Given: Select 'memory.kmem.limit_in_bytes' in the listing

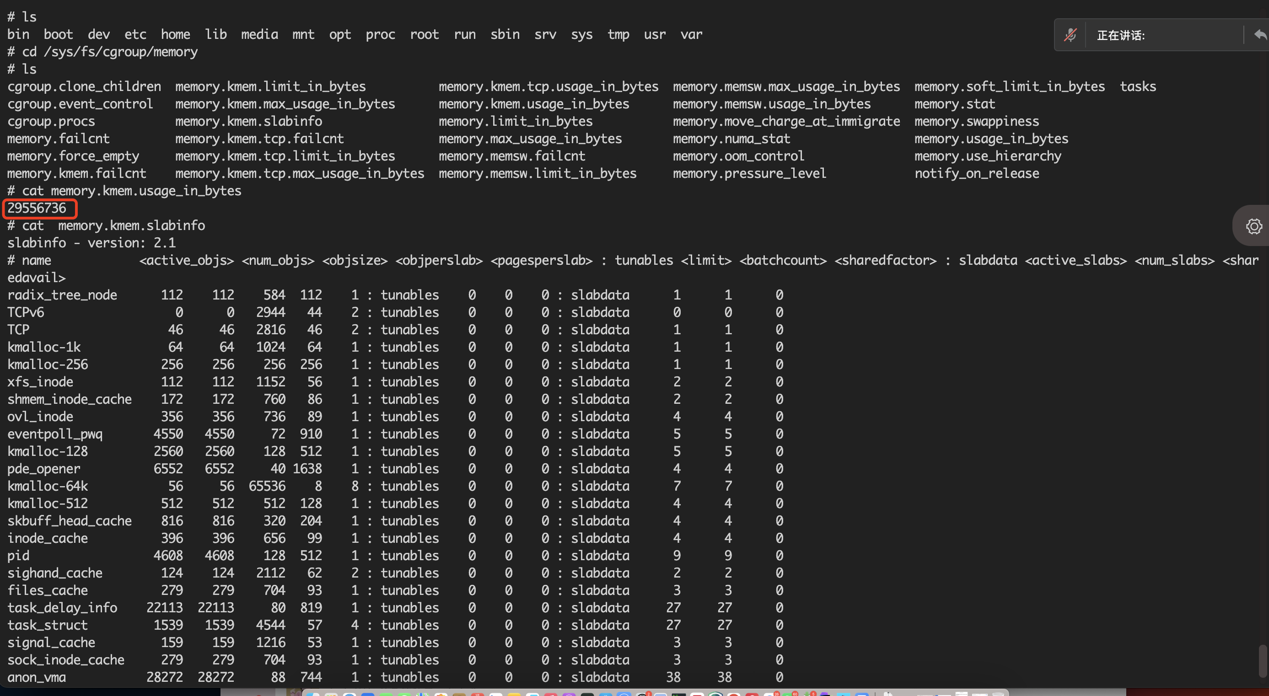Looking at the screenshot, I should point(270,87).
